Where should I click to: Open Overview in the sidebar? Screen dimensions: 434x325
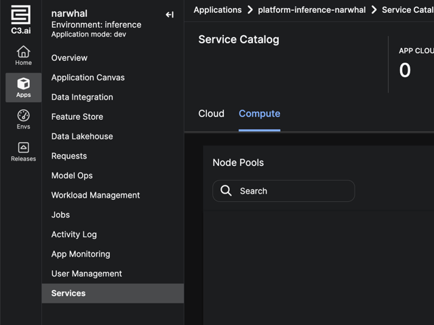(x=69, y=58)
